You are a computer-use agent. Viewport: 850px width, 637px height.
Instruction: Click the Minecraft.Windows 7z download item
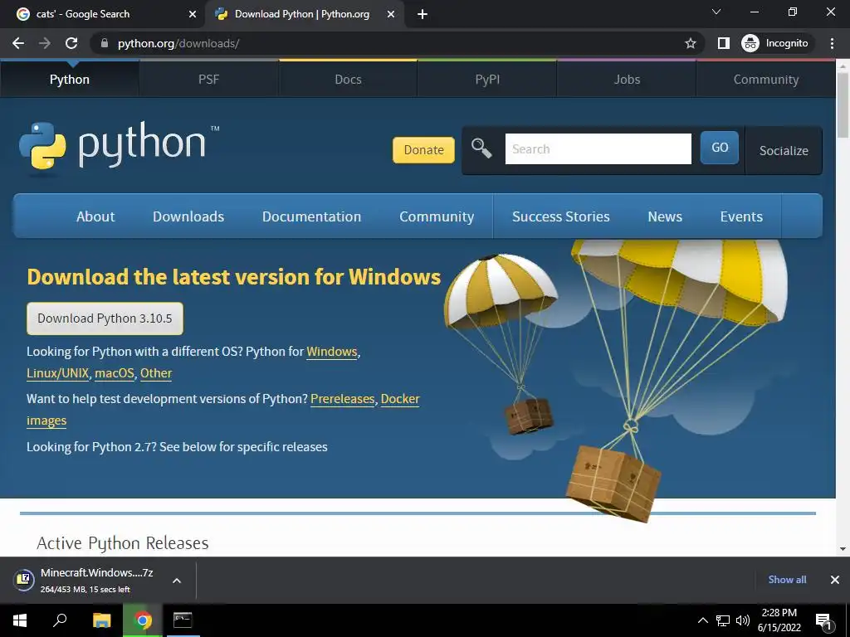(x=97, y=580)
